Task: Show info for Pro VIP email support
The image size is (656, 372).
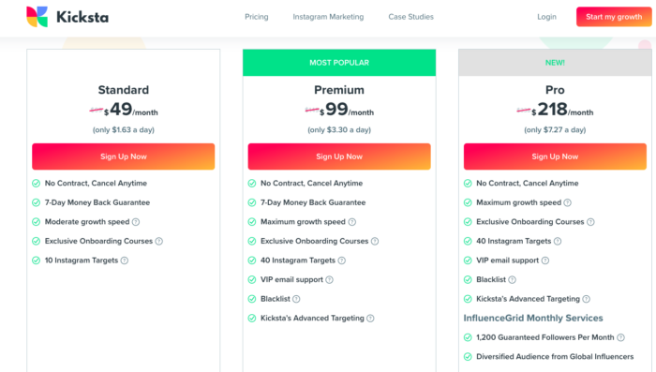Action: click(545, 260)
